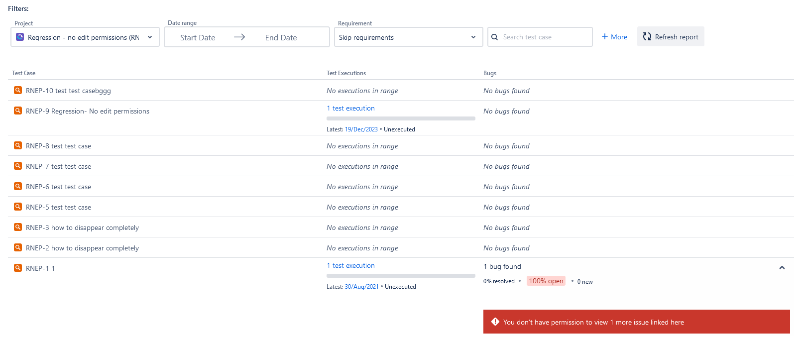Click the 0 new label
The image size is (799, 341).
click(x=585, y=282)
